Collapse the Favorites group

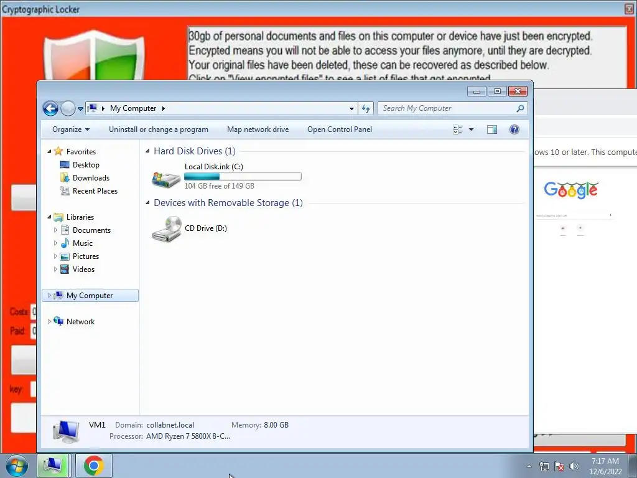pyautogui.click(x=49, y=152)
